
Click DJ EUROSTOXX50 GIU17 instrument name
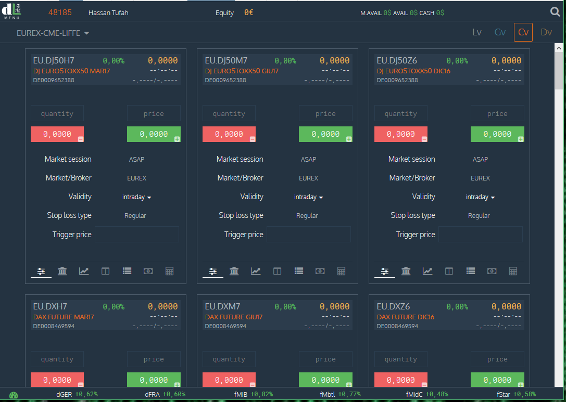(242, 71)
